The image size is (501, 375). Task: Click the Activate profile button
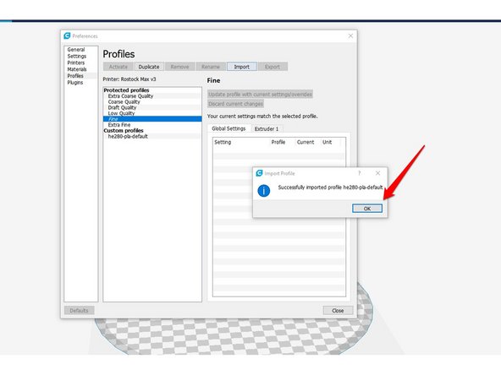click(118, 67)
